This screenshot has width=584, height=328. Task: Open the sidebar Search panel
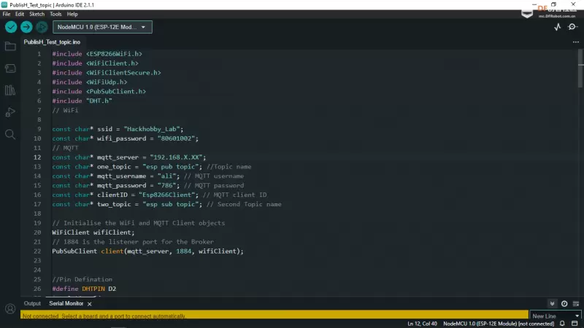10,134
